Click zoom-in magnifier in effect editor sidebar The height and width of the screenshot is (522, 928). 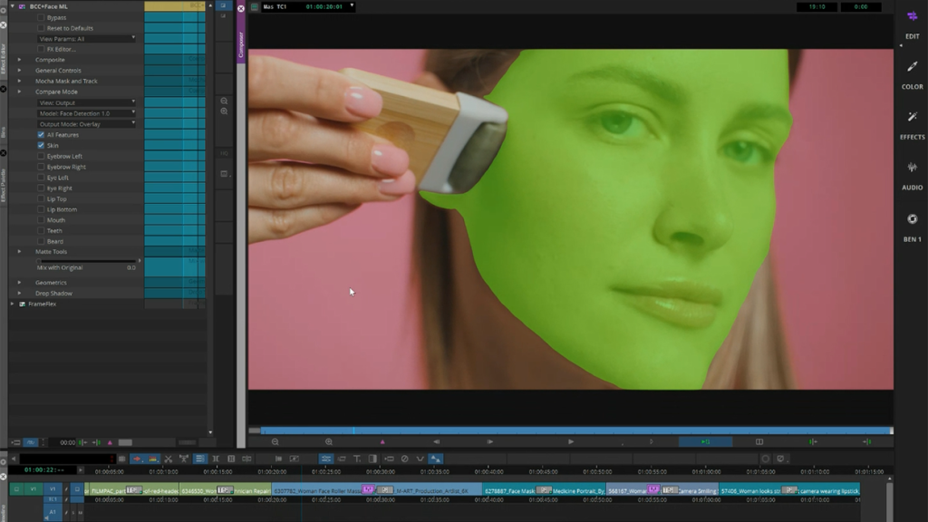click(224, 111)
